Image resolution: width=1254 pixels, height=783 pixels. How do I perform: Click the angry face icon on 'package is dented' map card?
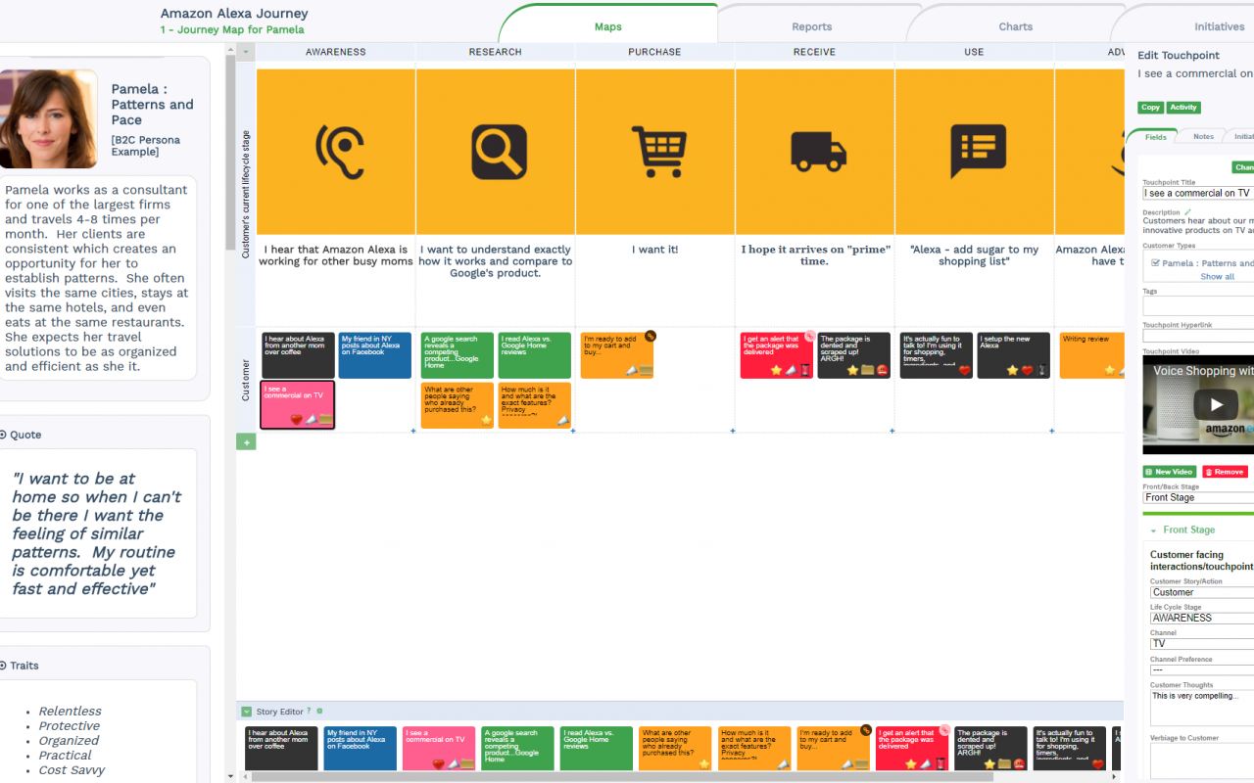coord(882,370)
